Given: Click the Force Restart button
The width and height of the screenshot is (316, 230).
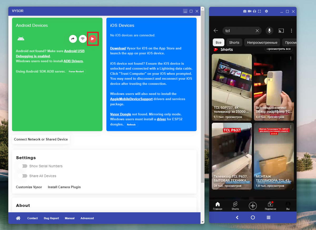Looking at the screenshot, I should pyautogui.click(x=76, y=71).
